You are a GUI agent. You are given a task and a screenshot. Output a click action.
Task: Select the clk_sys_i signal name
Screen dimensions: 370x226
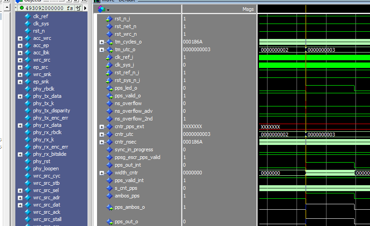(x=124, y=65)
